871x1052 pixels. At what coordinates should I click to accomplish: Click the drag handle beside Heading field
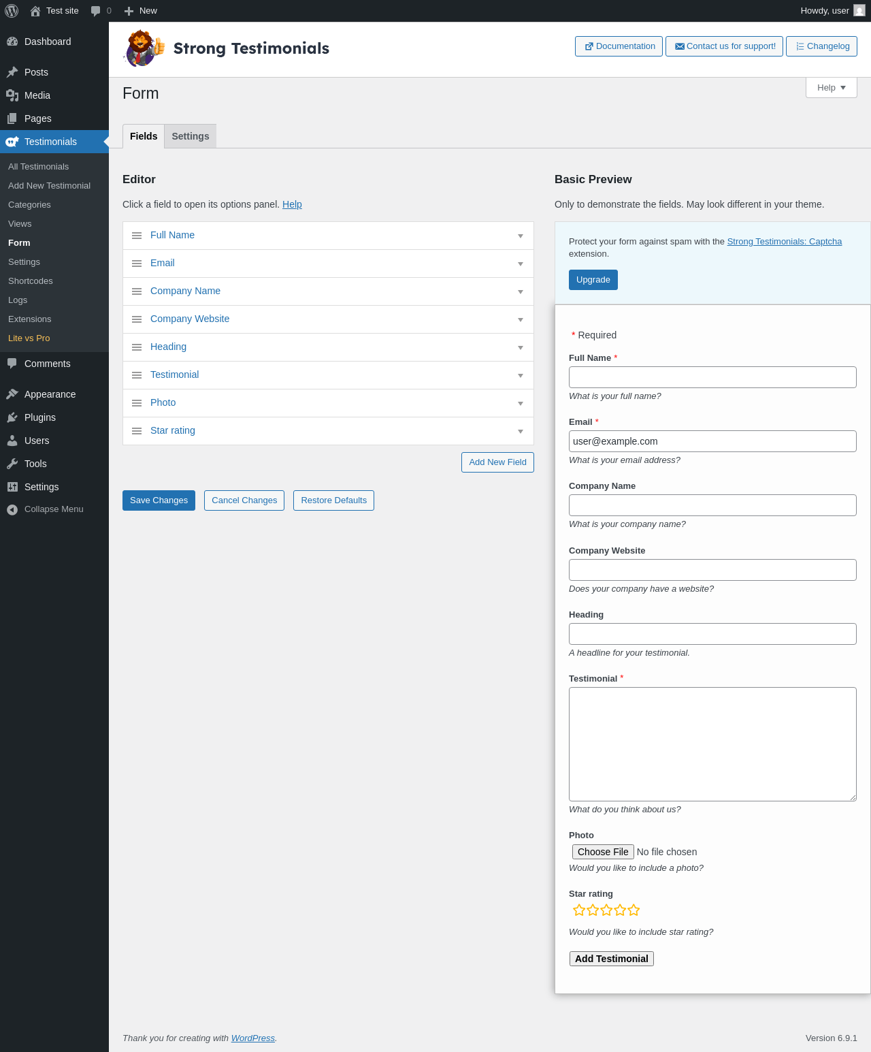click(137, 347)
